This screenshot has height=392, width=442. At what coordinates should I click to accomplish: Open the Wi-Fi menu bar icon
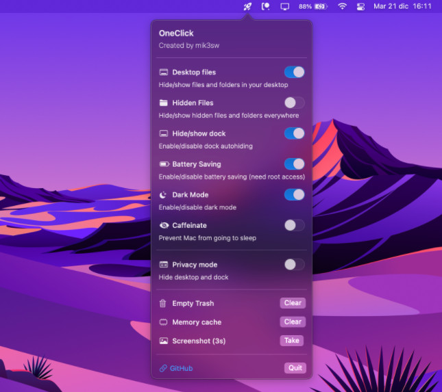pyautogui.click(x=342, y=6)
